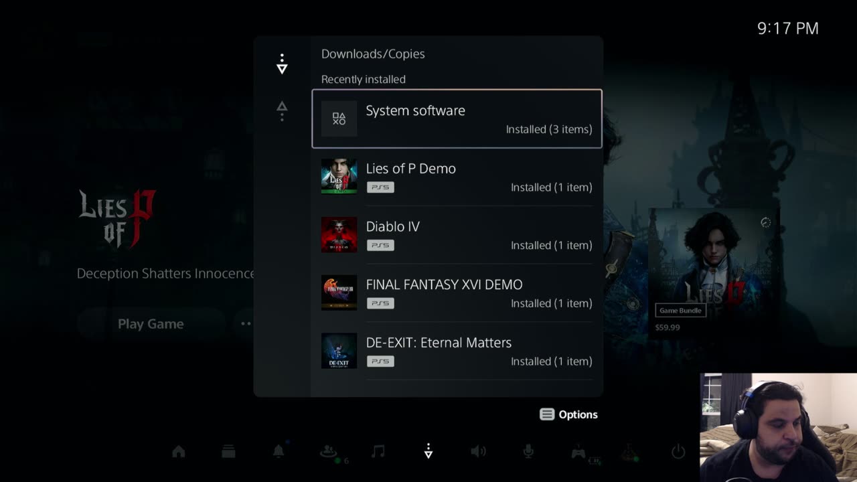Switch to Downloads tab in panel sidebar
Viewport: 857px width, 482px height.
coord(282,64)
